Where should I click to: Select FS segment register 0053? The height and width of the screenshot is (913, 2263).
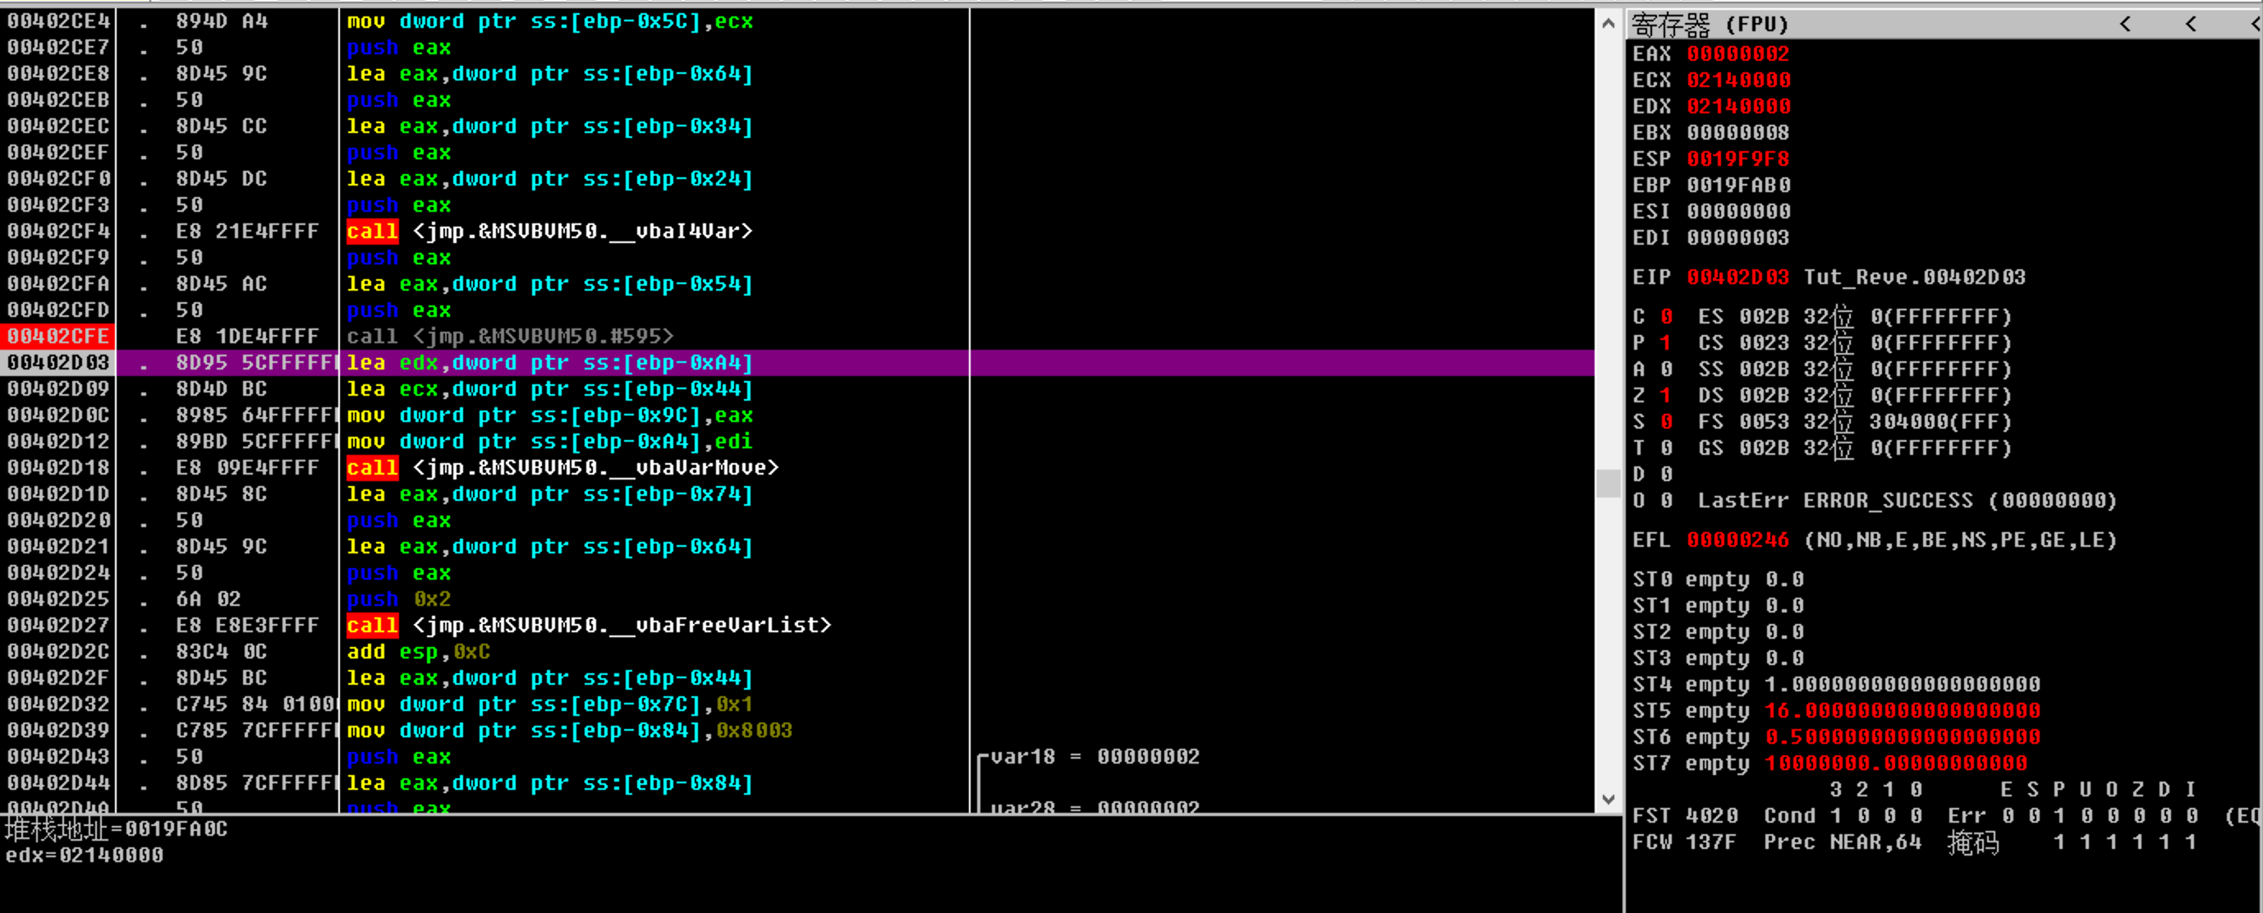1764,422
